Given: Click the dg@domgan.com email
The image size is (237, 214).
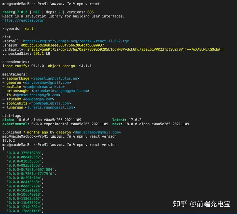Looking at the screenshot, I should [39, 99].
